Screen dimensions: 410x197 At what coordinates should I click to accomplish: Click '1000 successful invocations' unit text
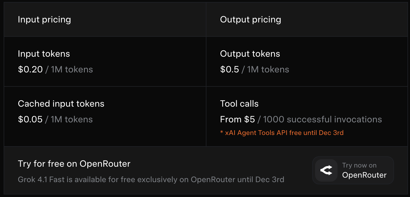pos(322,119)
